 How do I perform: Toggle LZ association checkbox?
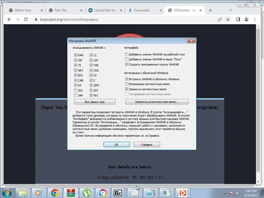click(91, 55)
